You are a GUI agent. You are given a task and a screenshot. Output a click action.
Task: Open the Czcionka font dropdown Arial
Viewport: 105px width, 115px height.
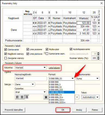[31, 92]
